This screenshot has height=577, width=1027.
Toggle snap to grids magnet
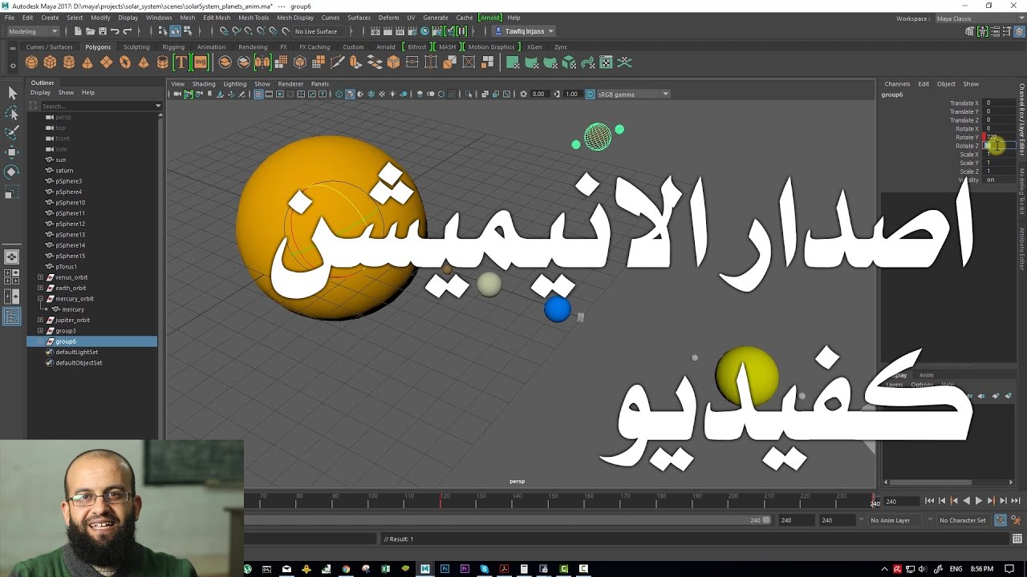[x=224, y=31]
